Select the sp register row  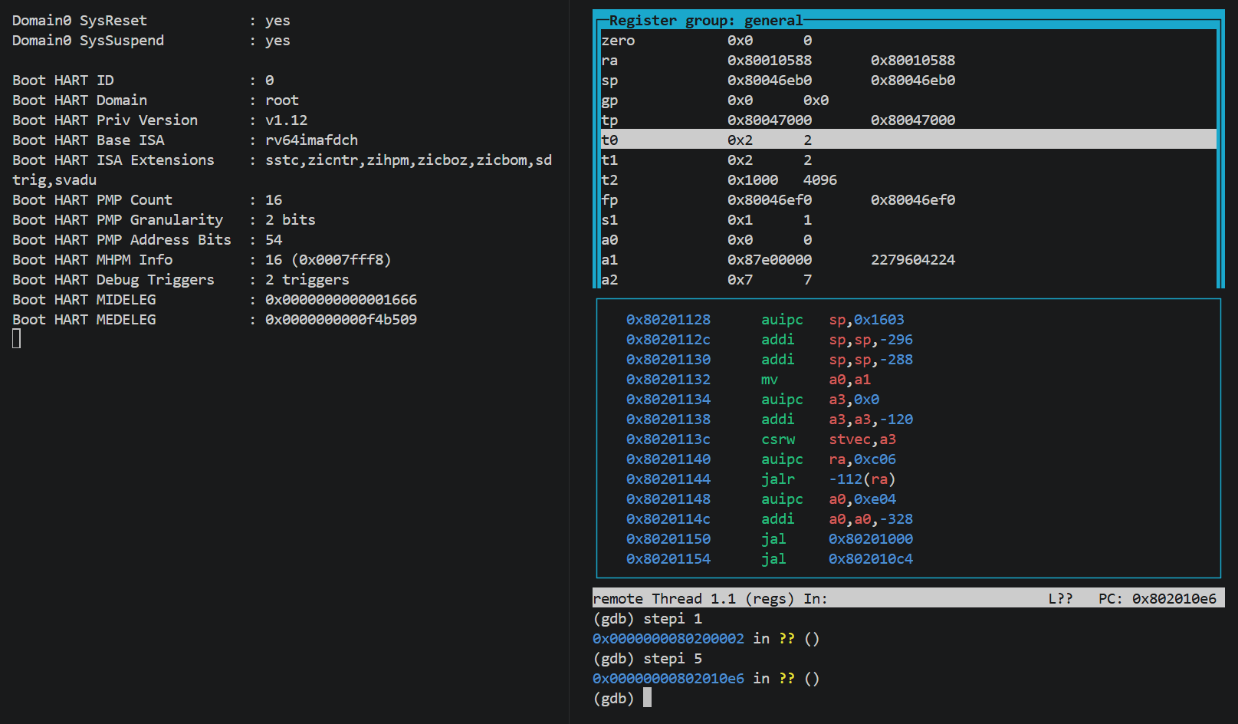(x=908, y=80)
